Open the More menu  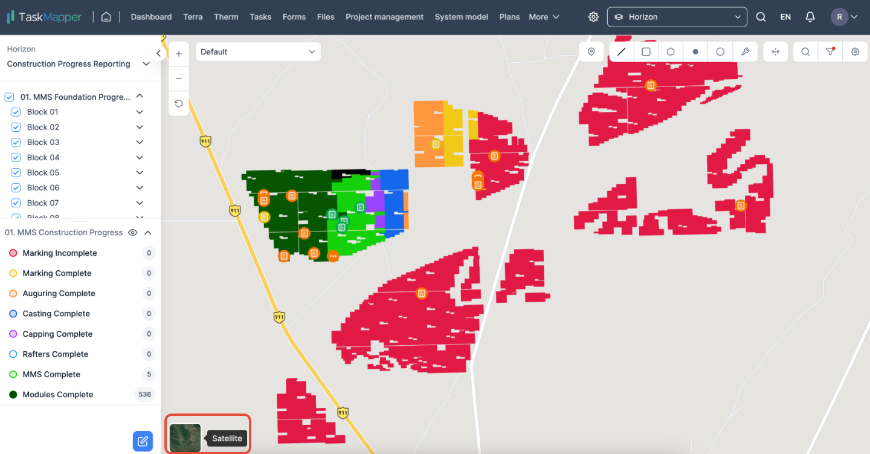(x=544, y=17)
